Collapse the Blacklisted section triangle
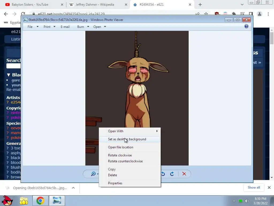The image size is (274, 206). tap(8, 75)
